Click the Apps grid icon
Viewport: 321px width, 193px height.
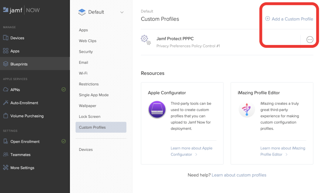[5, 51]
